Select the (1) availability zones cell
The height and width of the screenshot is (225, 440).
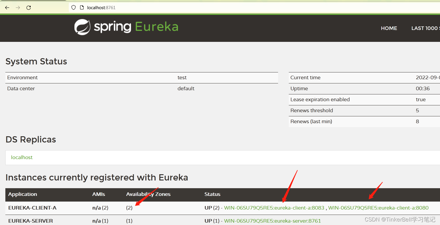129,221
